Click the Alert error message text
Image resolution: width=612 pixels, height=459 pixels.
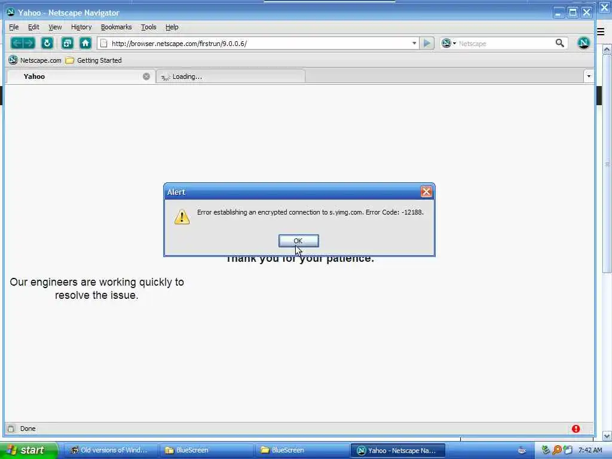click(x=310, y=212)
